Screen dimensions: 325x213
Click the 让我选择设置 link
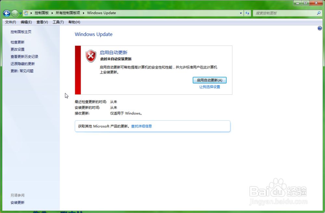[x=209, y=87]
